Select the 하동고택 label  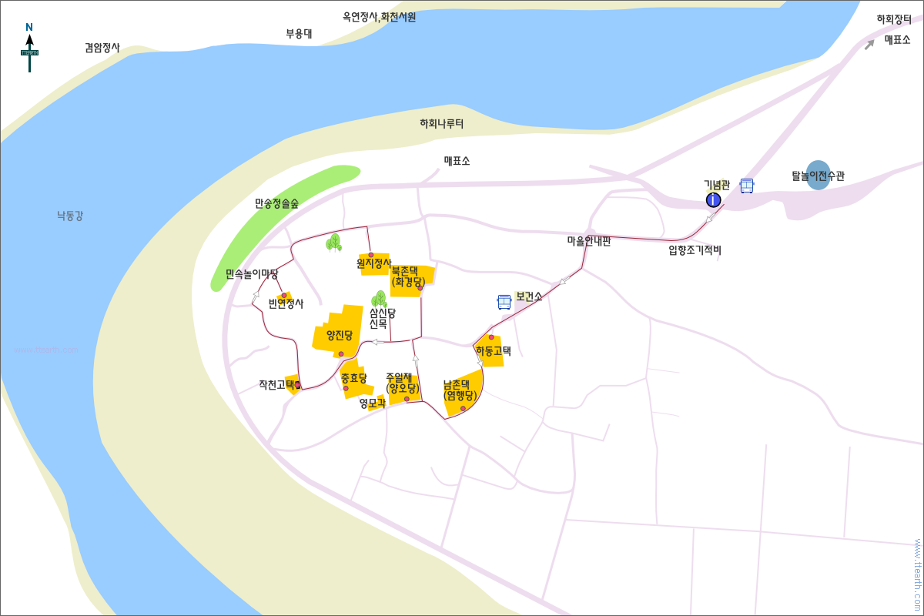[493, 351]
